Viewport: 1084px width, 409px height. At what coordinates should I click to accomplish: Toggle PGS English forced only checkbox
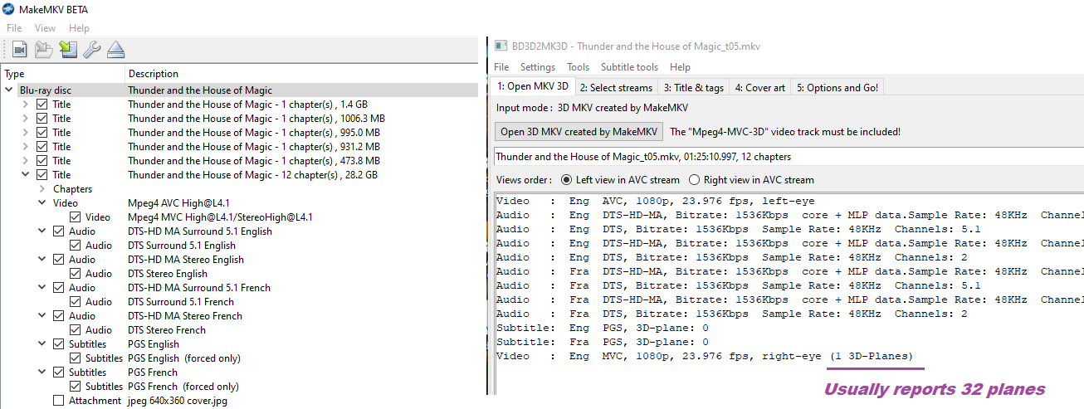point(76,358)
